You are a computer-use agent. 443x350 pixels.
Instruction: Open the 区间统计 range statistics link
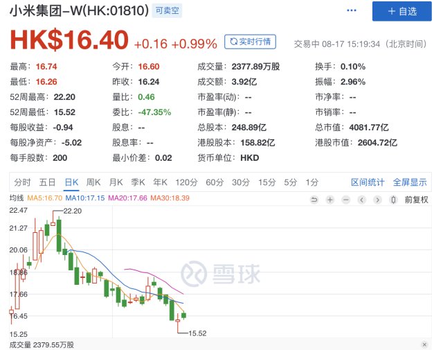click(368, 182)
